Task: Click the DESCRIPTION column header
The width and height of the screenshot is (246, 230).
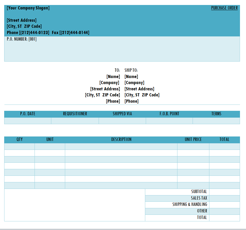Action: [121, 139]
